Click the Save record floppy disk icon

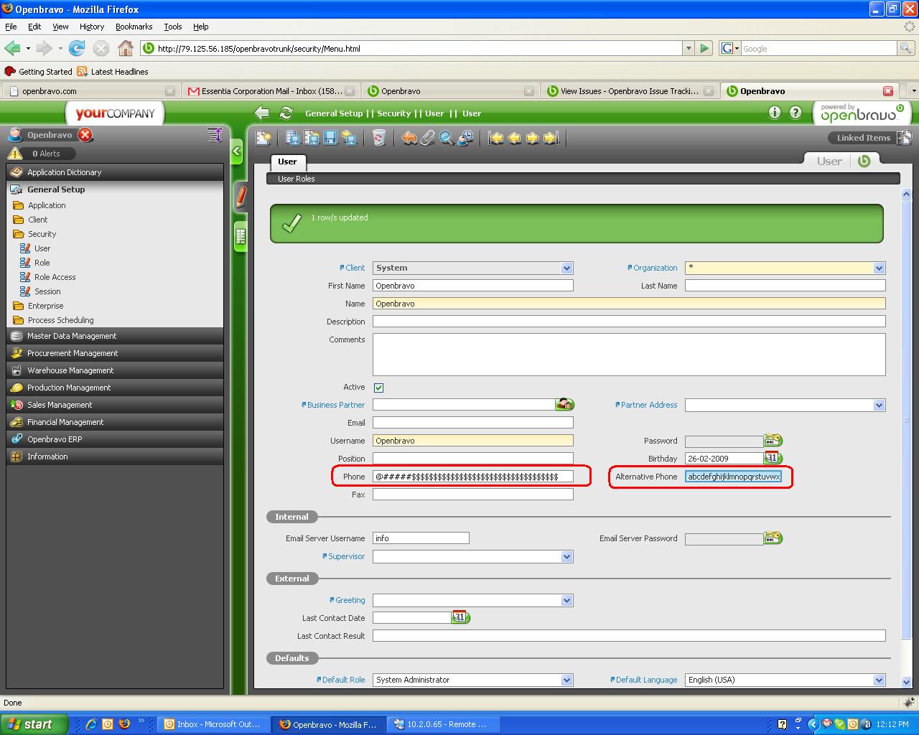[330, 138]
